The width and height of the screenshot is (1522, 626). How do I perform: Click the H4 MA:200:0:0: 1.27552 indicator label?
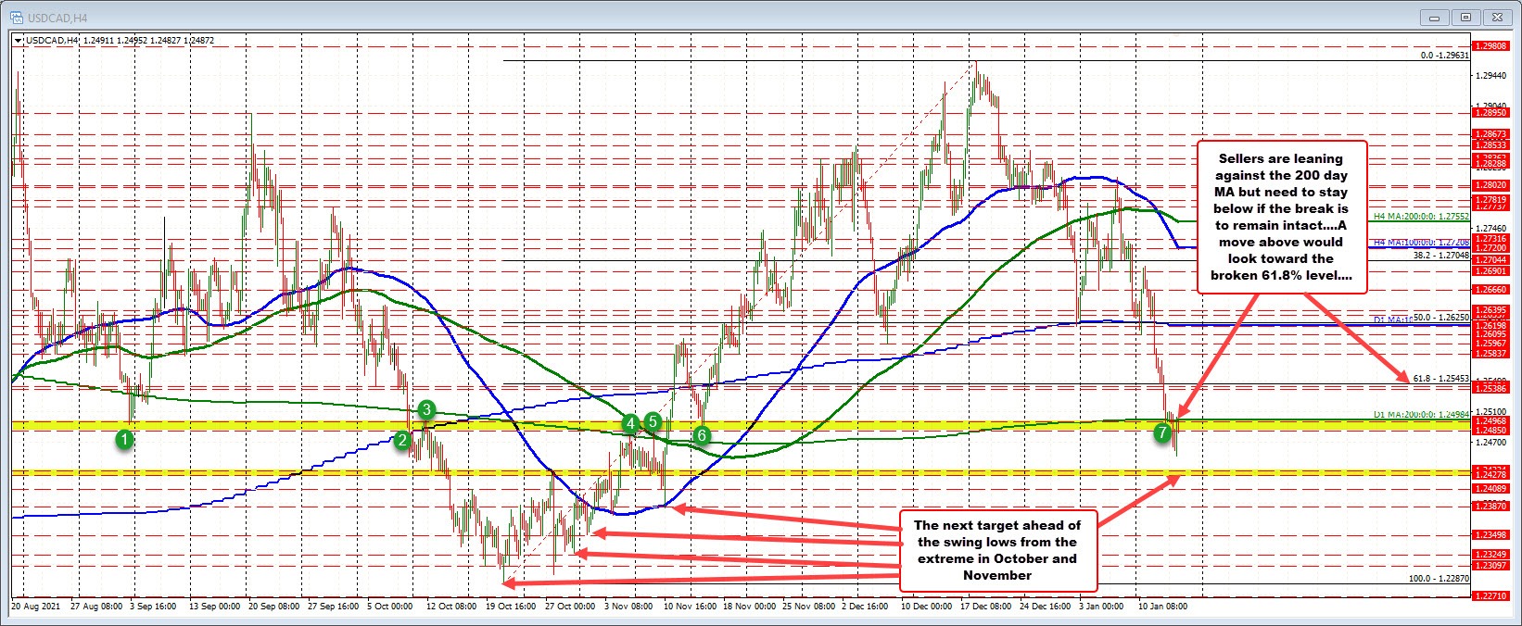pyautogui.click(x=1422, y=216)
